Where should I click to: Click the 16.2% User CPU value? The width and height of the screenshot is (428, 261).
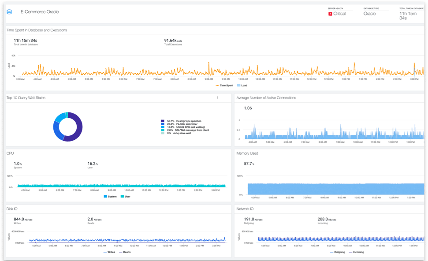pos(93,164)
